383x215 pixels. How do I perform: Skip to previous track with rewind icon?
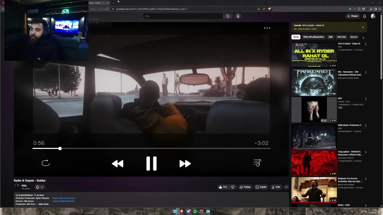tap(118, 164)
